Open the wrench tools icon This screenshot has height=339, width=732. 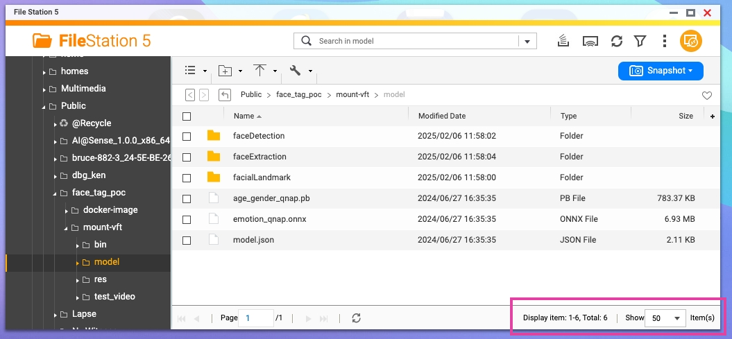295,71
